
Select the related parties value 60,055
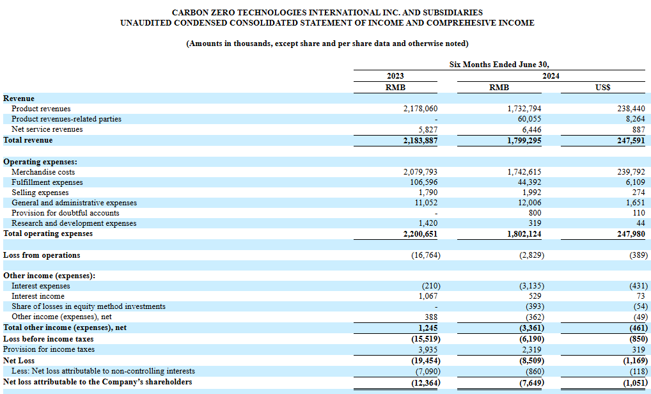pos(529,119)
